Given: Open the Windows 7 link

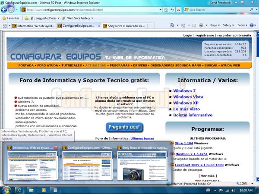Looking at the screenshot, I should (x=184, y=91).
